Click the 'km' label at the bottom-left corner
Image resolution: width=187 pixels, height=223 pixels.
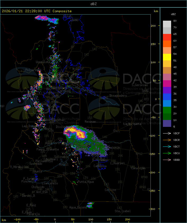[x=4, y=220]
